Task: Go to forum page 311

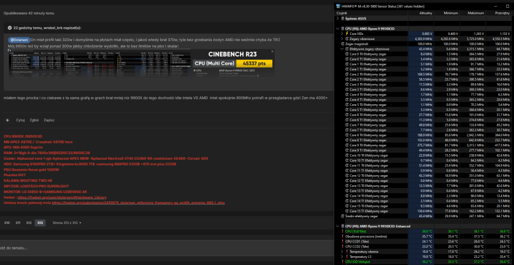Action: (17, 223)
